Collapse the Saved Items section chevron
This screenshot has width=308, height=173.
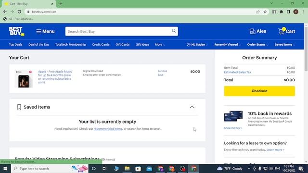pyautogui.click(x=192, y=107)
